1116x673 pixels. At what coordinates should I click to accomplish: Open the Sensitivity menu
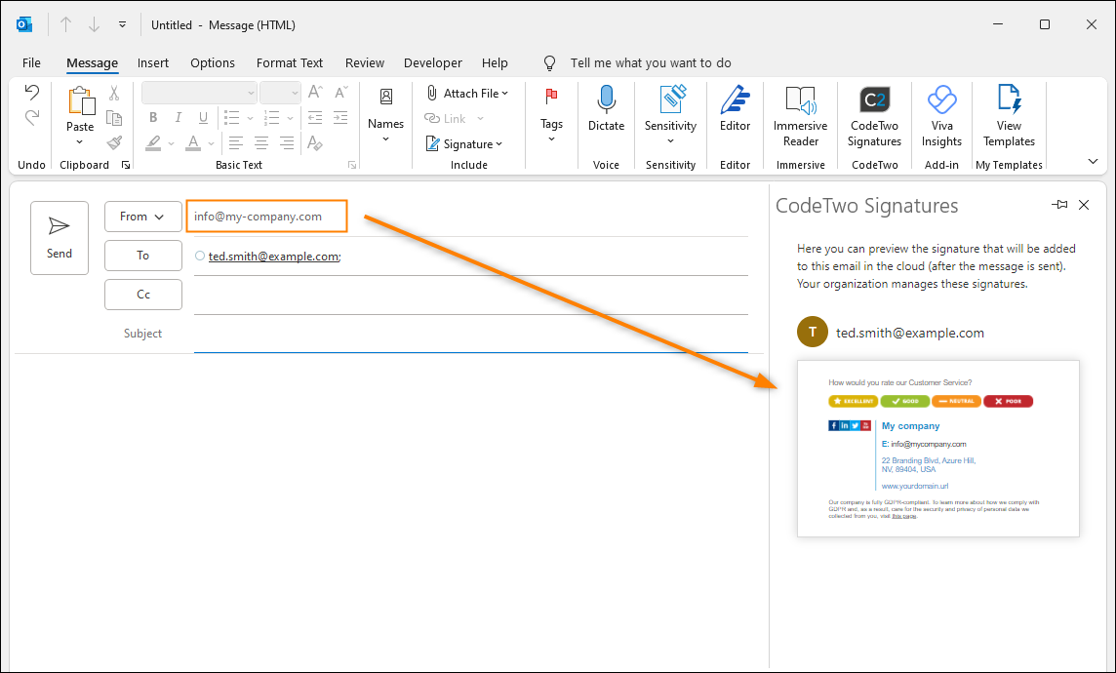click(x=670, y=114)
